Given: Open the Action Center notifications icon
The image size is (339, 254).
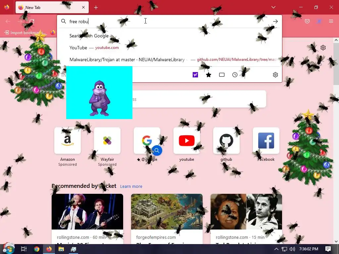Looking at the screenshot, I should 328,249.
